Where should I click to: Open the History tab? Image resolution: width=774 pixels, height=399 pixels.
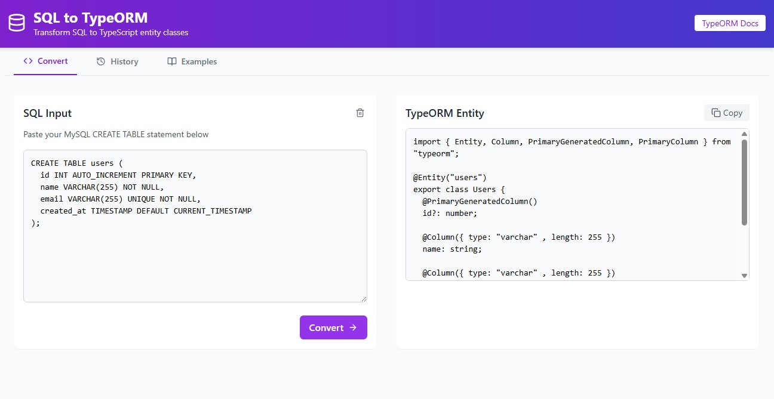pyautogui.click(x=118, y=61)
